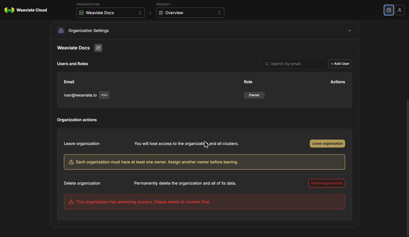Collapse the Organization Settings section chevron
Image resolution: width=409 pixels, height=237 pixels.
point(350,31)
